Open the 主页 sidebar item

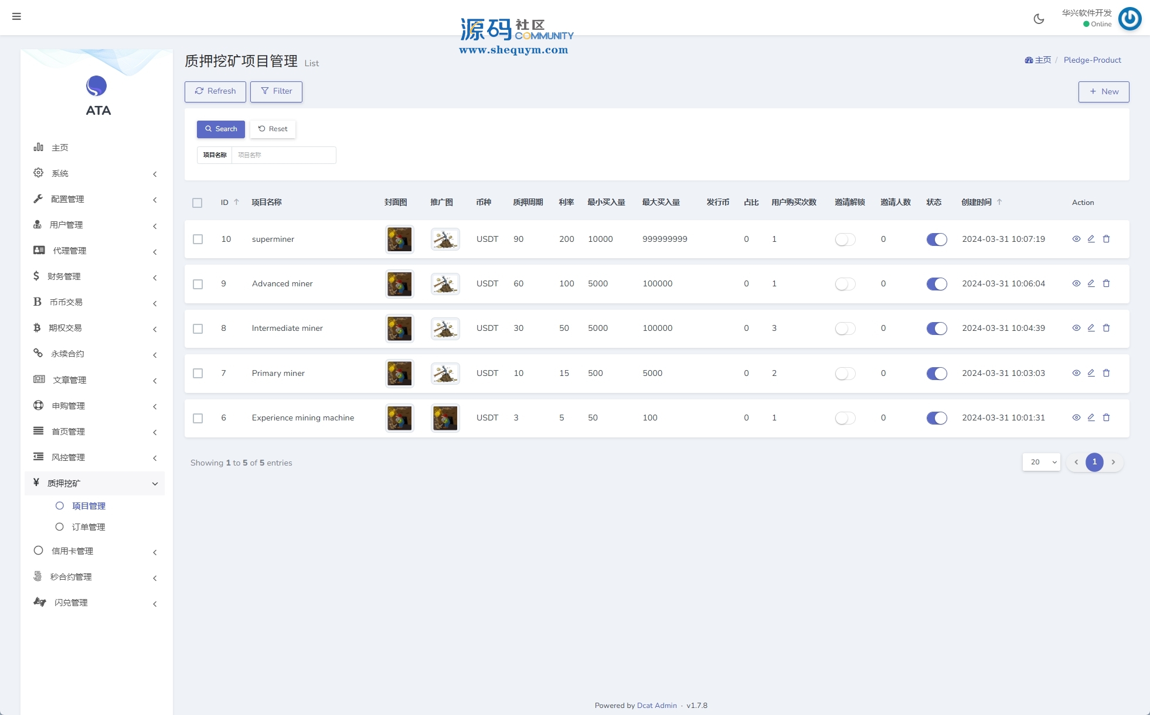click(x=60, y=148)
